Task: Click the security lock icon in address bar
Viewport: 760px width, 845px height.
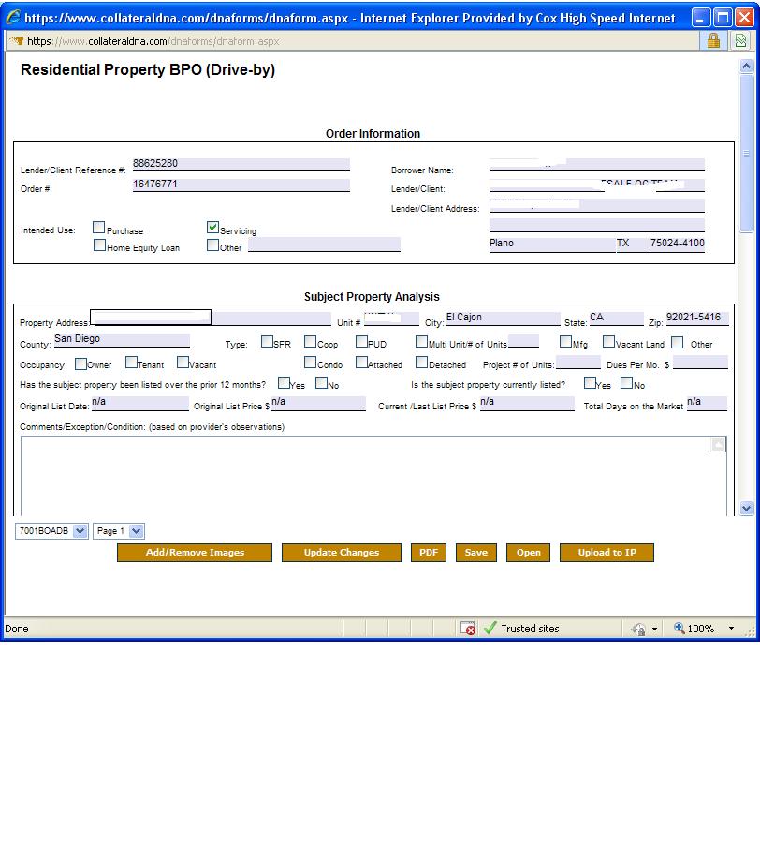Action: point(713,40)
